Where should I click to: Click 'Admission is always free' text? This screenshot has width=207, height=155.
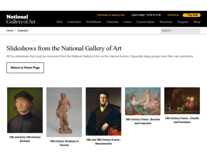tap(111, 15)
